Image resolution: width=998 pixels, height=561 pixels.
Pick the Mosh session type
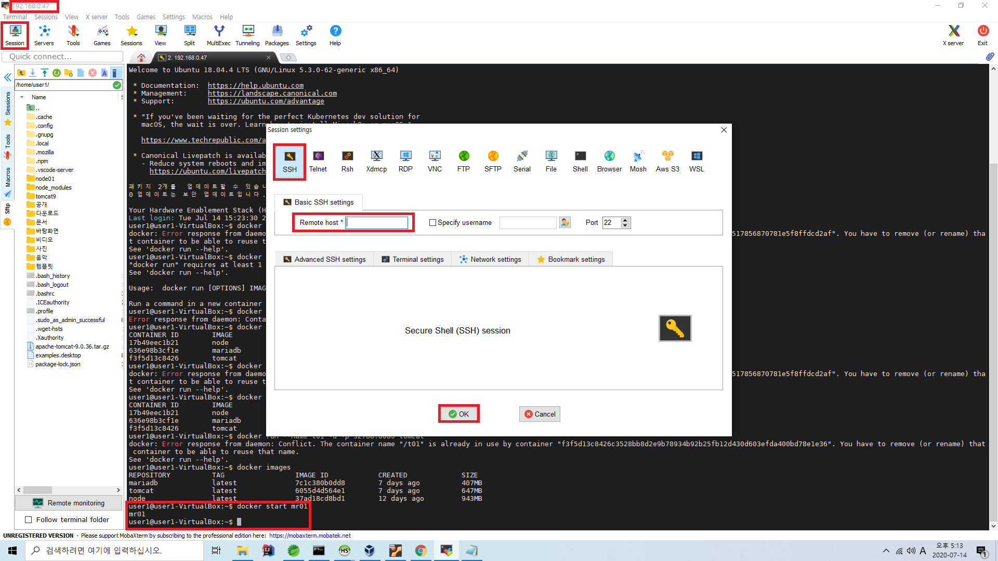coord(638,162)
